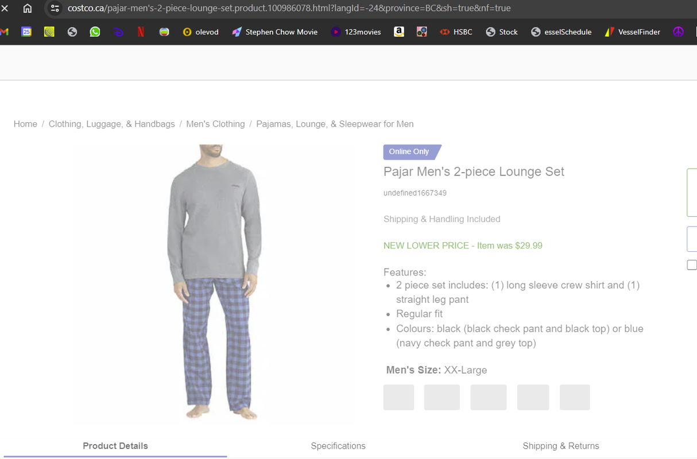
Task: Select the first men's size swatch
Action: [x=398, y=397]
